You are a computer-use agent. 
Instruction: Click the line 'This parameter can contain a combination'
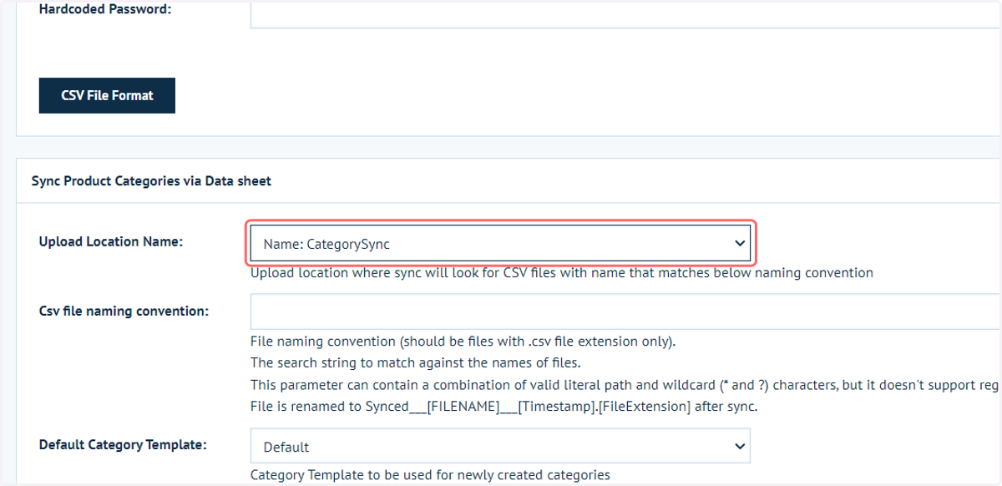click(x=625, y=385)
